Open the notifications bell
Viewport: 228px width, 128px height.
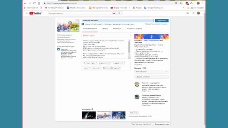[193, 13]
